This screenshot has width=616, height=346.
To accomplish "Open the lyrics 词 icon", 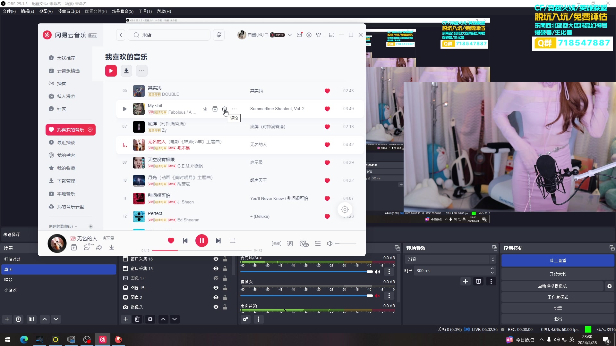I will click(x=290, y=243).
